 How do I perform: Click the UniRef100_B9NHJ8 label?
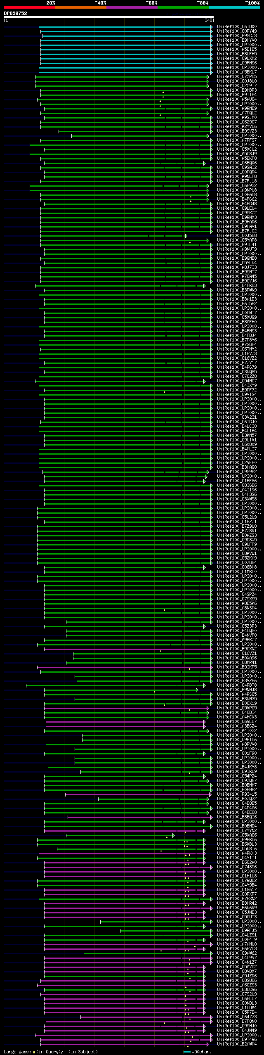(237, 690)
